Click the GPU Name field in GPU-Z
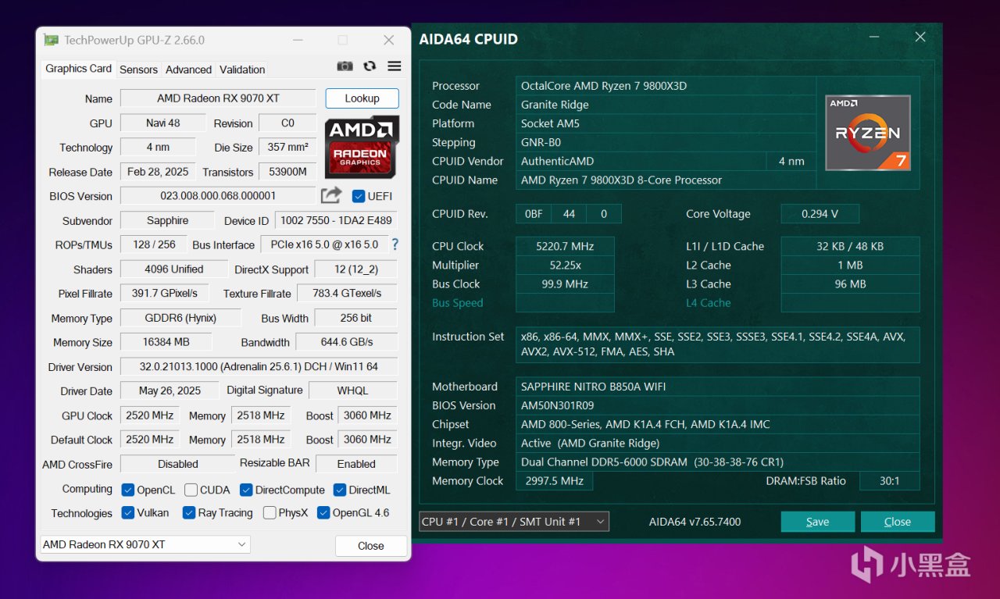This screenshot has height=599, width=1000. click(218, 98)
